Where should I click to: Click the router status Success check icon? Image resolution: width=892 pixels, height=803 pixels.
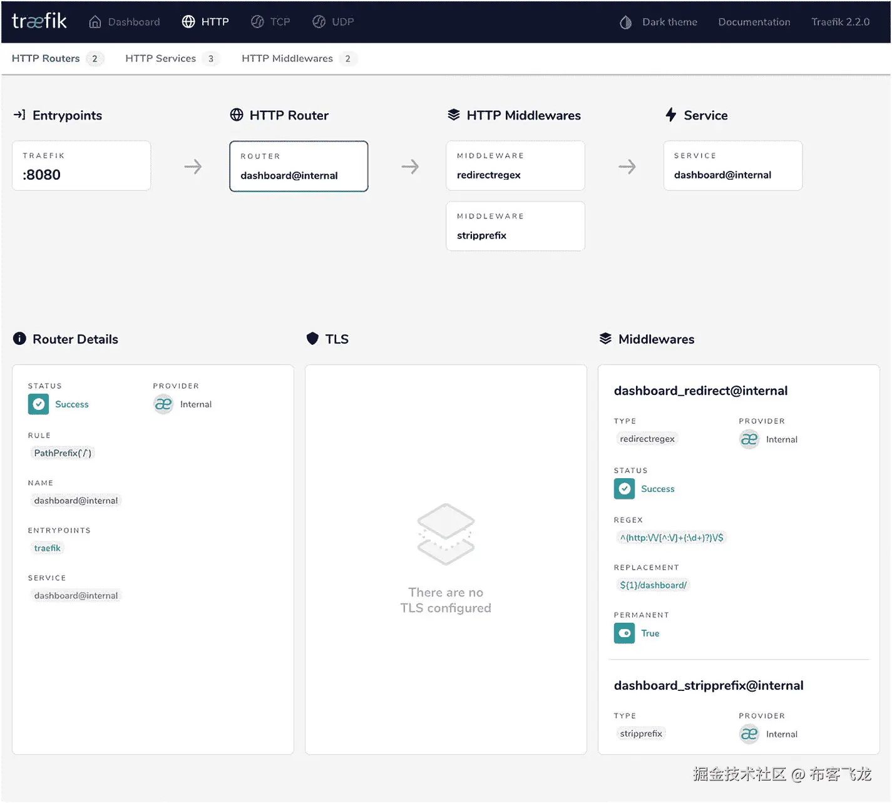pyautogui.click(x=38, y=404)
